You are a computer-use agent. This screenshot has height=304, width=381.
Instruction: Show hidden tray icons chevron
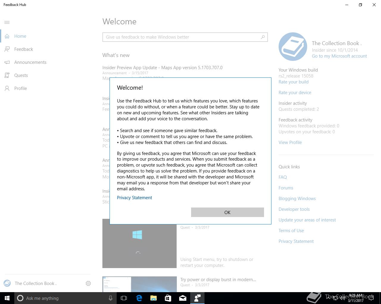pyautogui.click(x=328, y=298)
